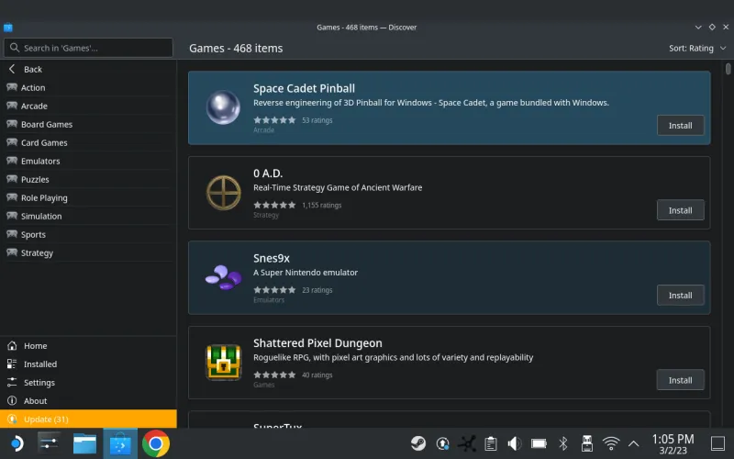Image resolution: width=734 pixels, height=459 pixels.
Task: Open the Dolphin file manager in taskbar
Action: pos(85,444)
